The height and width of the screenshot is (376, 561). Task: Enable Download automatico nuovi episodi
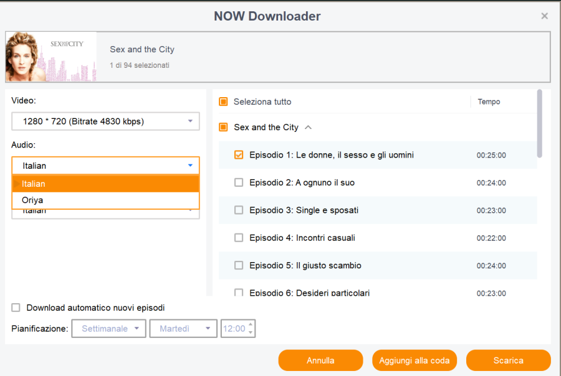[x=16, y=308]
